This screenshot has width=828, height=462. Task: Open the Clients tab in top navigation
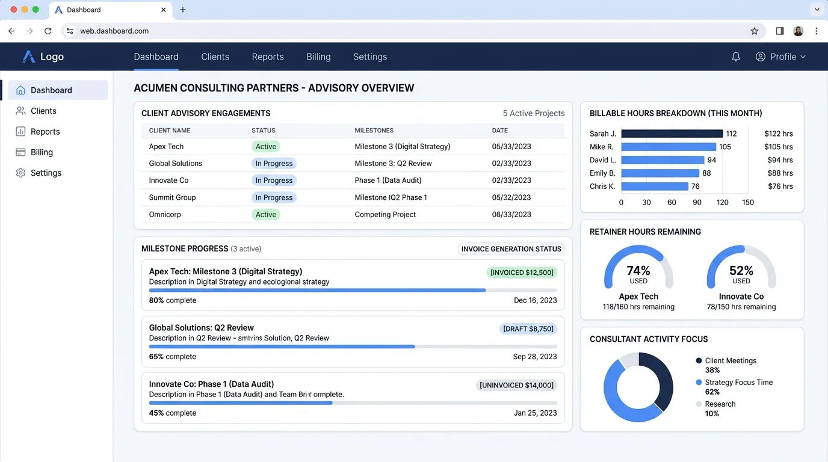click(x=215, y=57)
